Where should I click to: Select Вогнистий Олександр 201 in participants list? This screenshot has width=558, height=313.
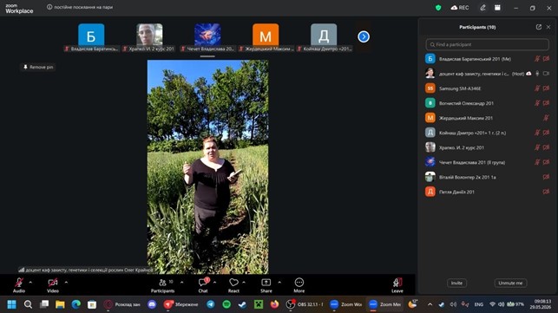point(487,103)
